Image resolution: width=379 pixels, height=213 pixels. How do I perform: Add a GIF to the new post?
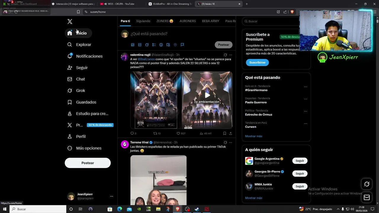pos(140,45)
